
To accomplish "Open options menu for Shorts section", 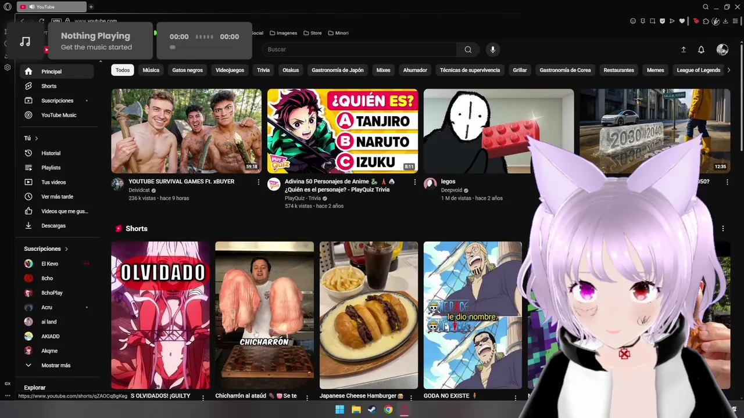I will click(723, 229).
